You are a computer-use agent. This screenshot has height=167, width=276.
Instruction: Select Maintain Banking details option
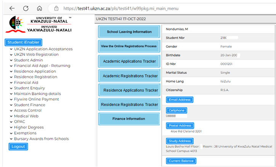pos(37,94)
